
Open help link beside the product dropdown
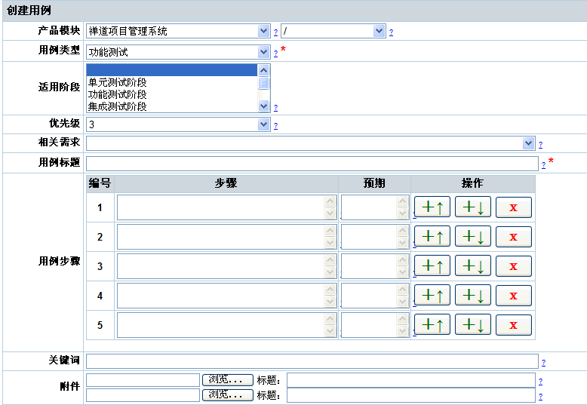(275, 32)
